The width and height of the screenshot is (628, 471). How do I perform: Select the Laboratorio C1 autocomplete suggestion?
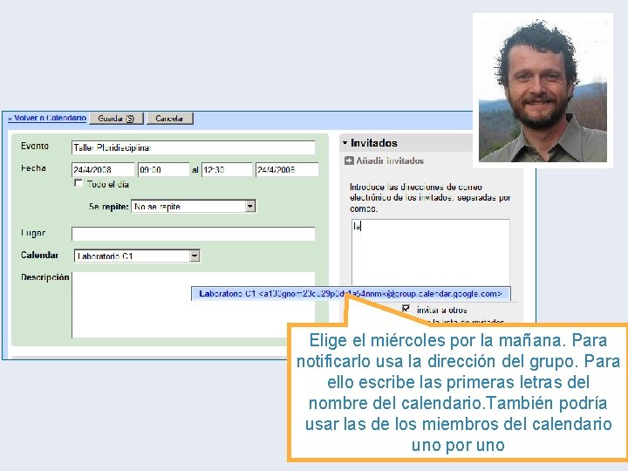coord(351,294)
